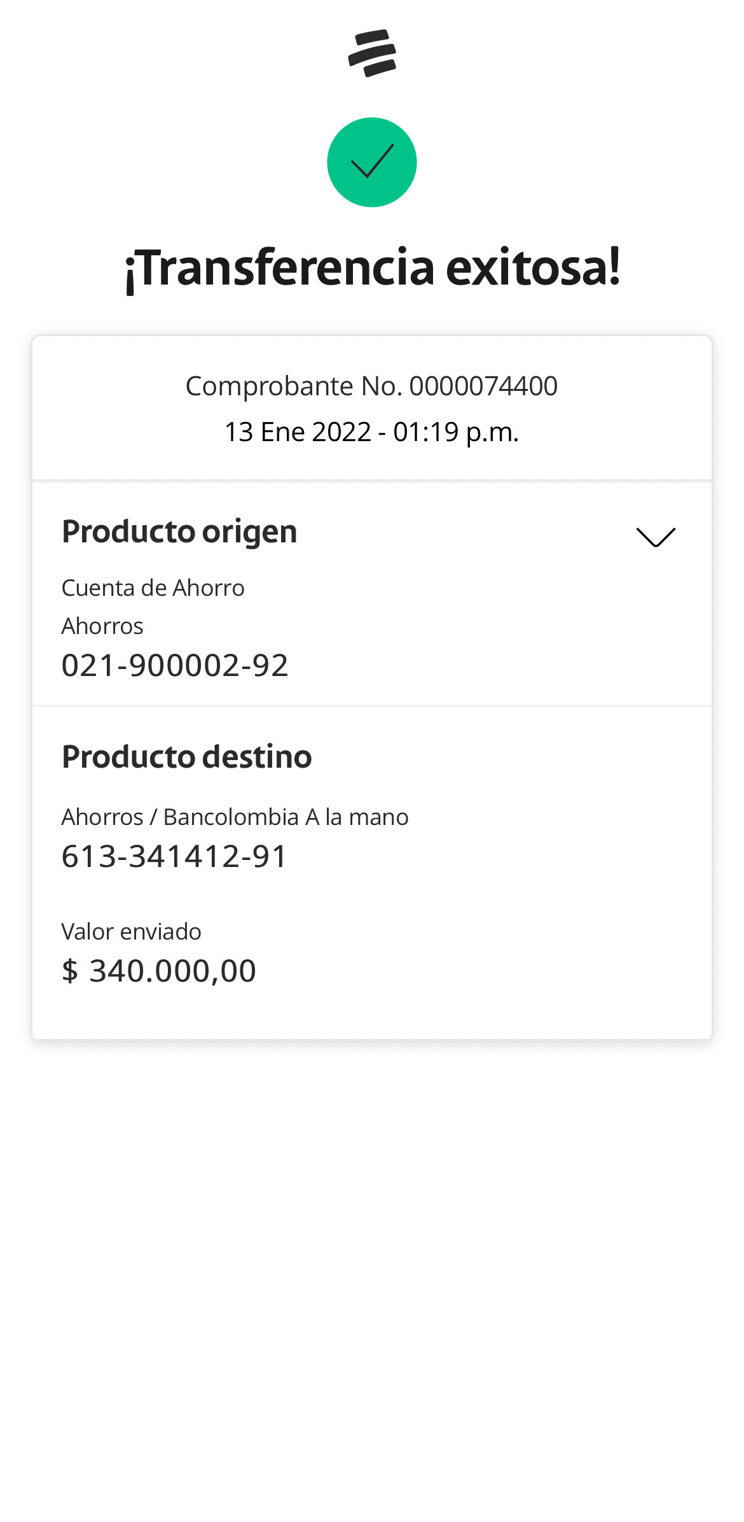Click the Ahorros label under Cuenta de Ahorro
This screenshot has width=744, height=1522.
click(102, 626)
